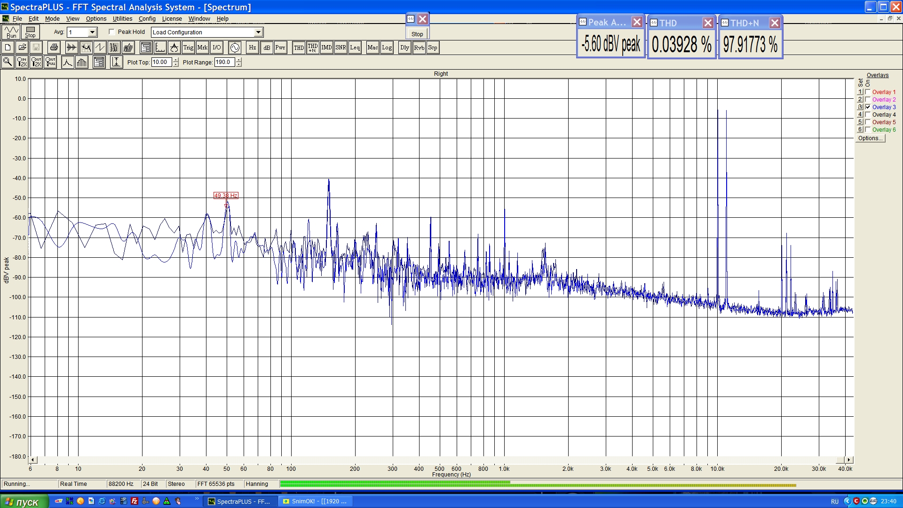Click the floating Stop button
The width and height of the screenshot is (903, 508).
(417, 34)
